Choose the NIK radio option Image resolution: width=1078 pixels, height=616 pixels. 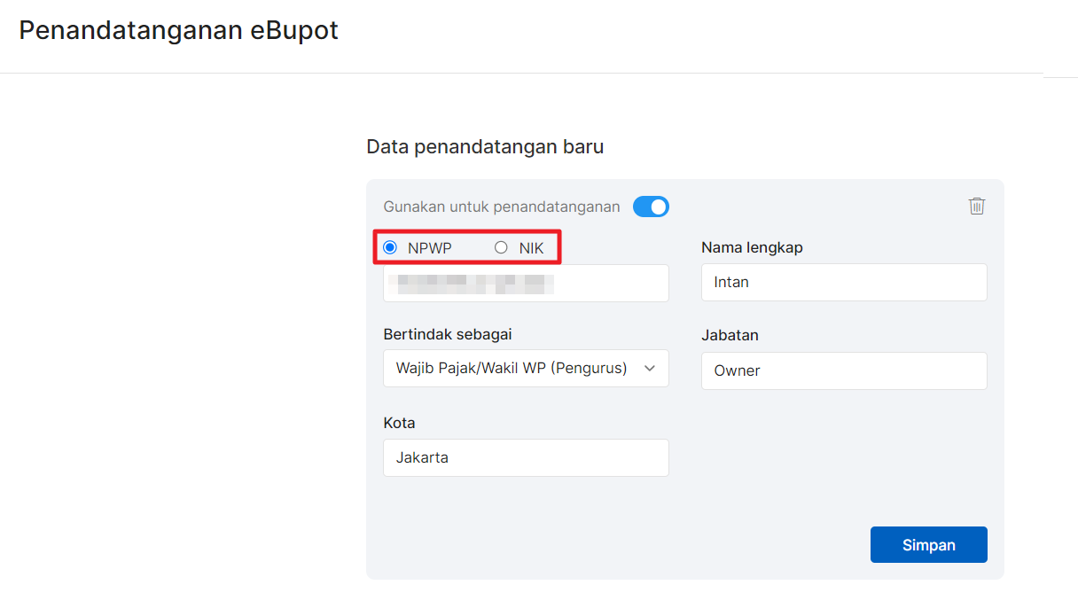coord(501,248)
